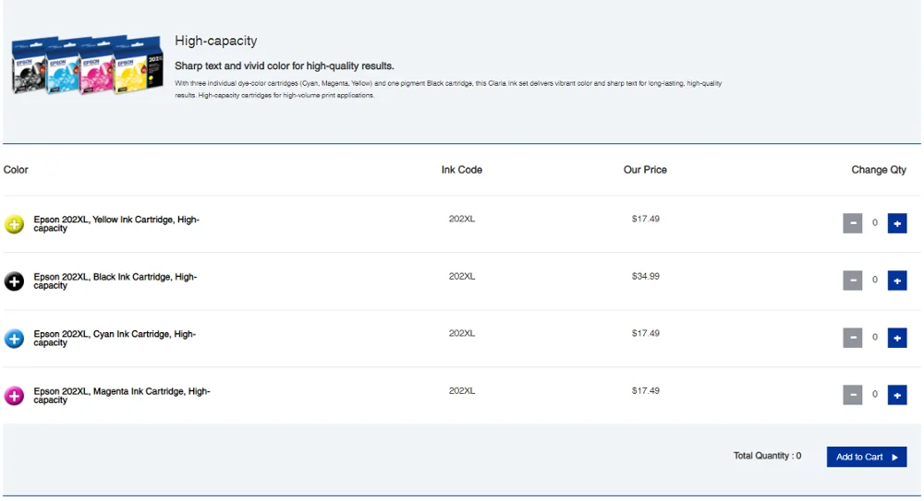Increase quantity of Yellow Ink Cartridge
924x501 pixels.
897,223
